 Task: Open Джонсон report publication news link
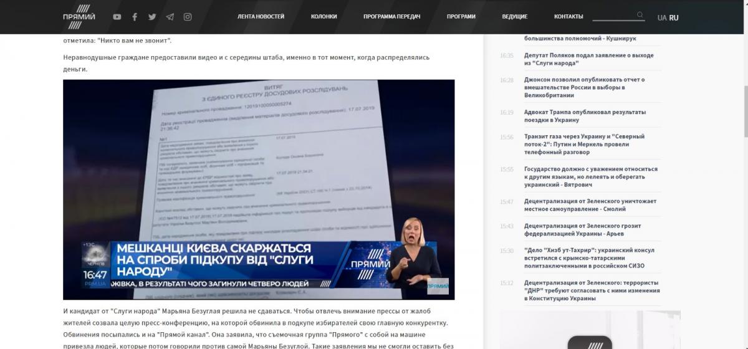coord(583,87)
